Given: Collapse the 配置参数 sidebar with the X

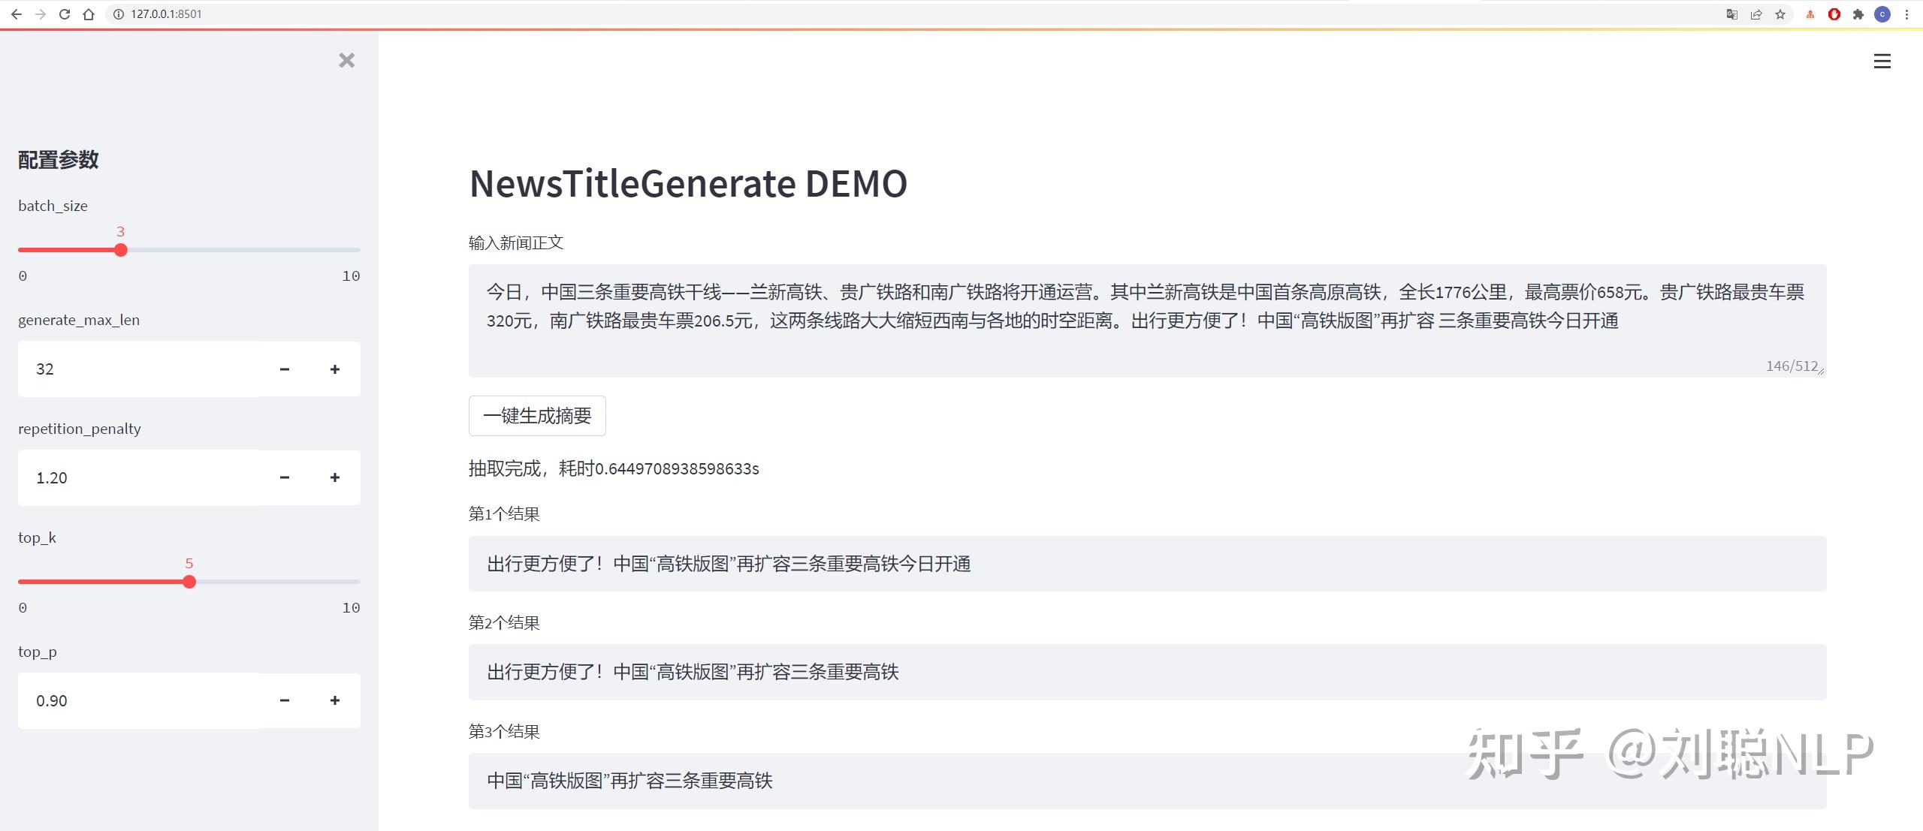Looking at the screenshot, I should coord(346,60).
